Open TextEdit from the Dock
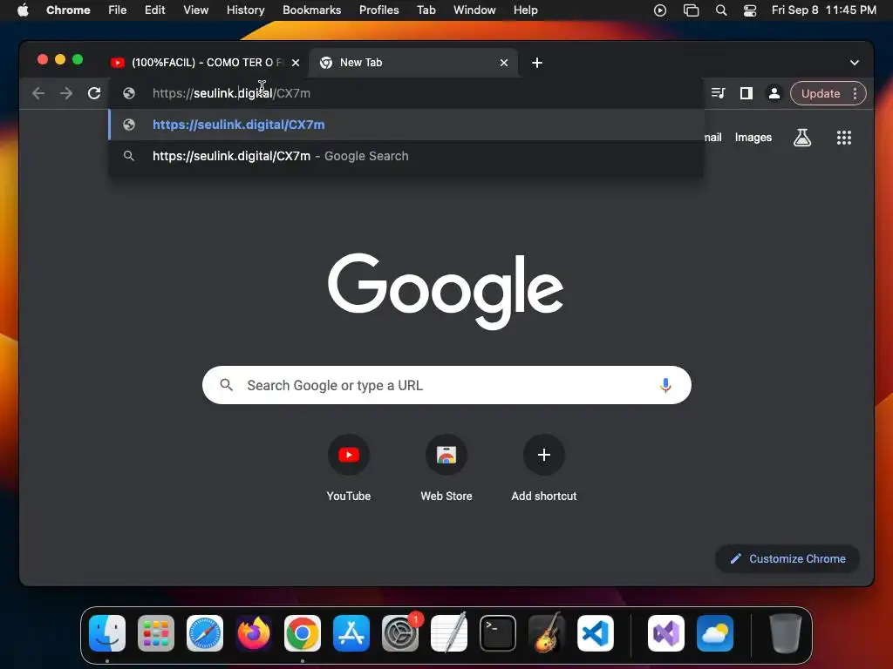The height and width of the screenshot is (669, 893). (x=449, y=633)
